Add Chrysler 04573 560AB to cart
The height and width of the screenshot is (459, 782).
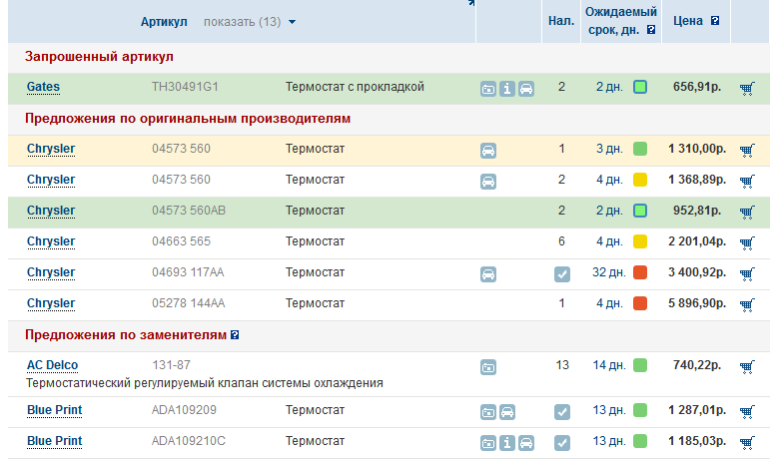click(747, 213)
